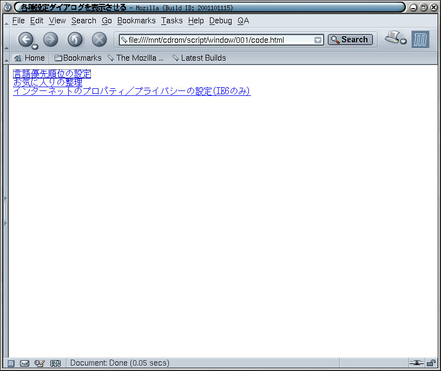Toggle the online/offline connection icon
This screenshot has height=371, width=441.
416,363
